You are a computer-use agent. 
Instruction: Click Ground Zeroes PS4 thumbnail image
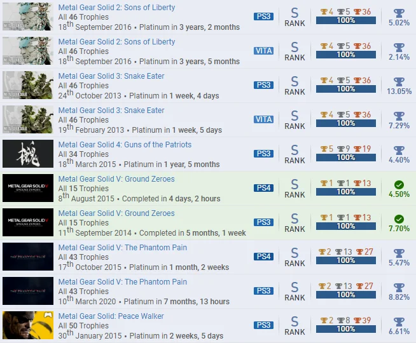tap(27, 188)
